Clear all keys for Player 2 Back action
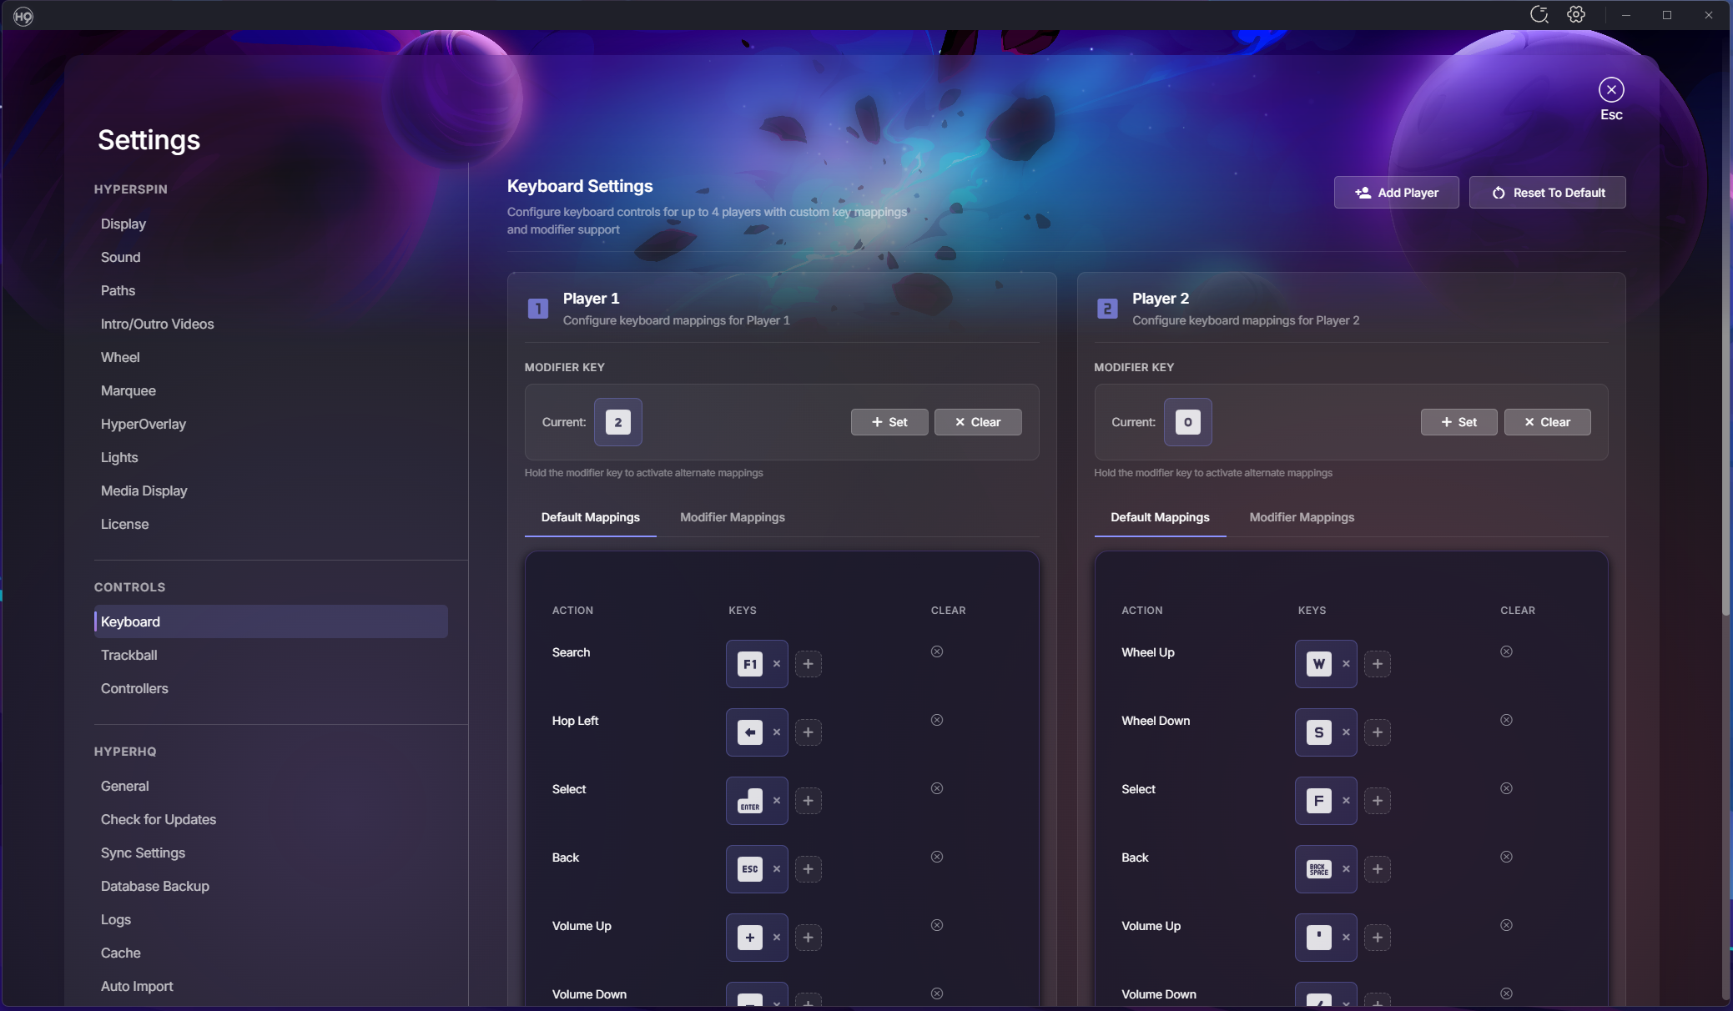Viewport: 1733px width, 1011px height. click(x=1505, y=857)
